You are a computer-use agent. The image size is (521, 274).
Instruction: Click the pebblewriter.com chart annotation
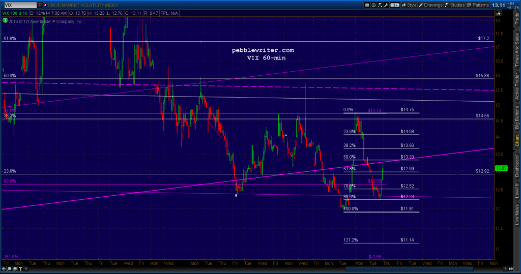(263, 50)
